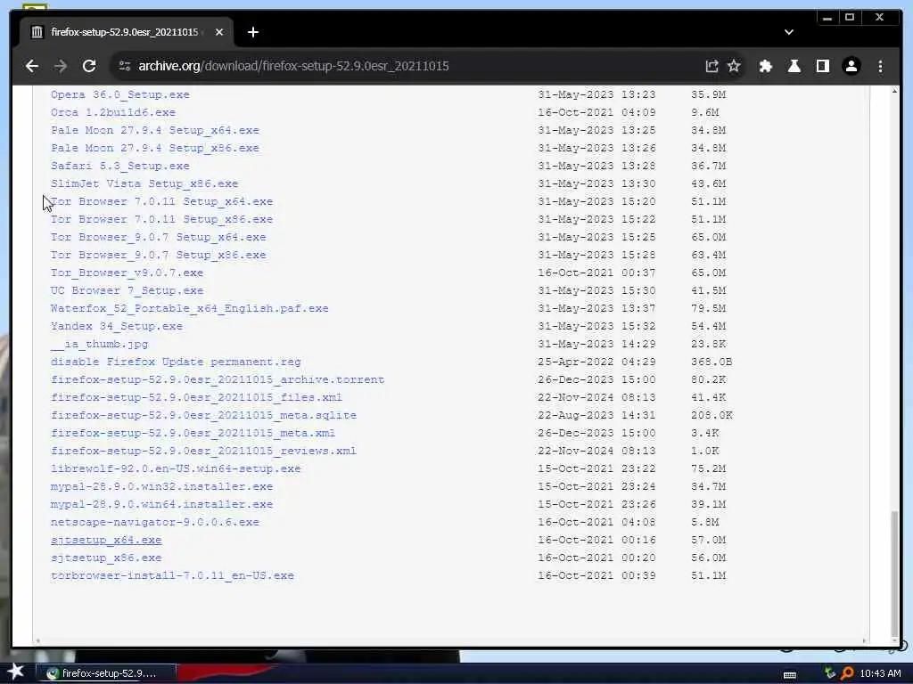This screenshot has width=913, height=684.
Task: Open the _files.xml link
Action: [x=197, y=397]
